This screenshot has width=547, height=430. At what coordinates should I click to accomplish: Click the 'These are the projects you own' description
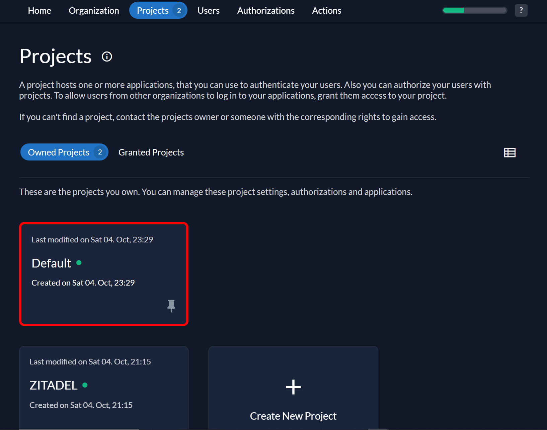click(216, 192)
